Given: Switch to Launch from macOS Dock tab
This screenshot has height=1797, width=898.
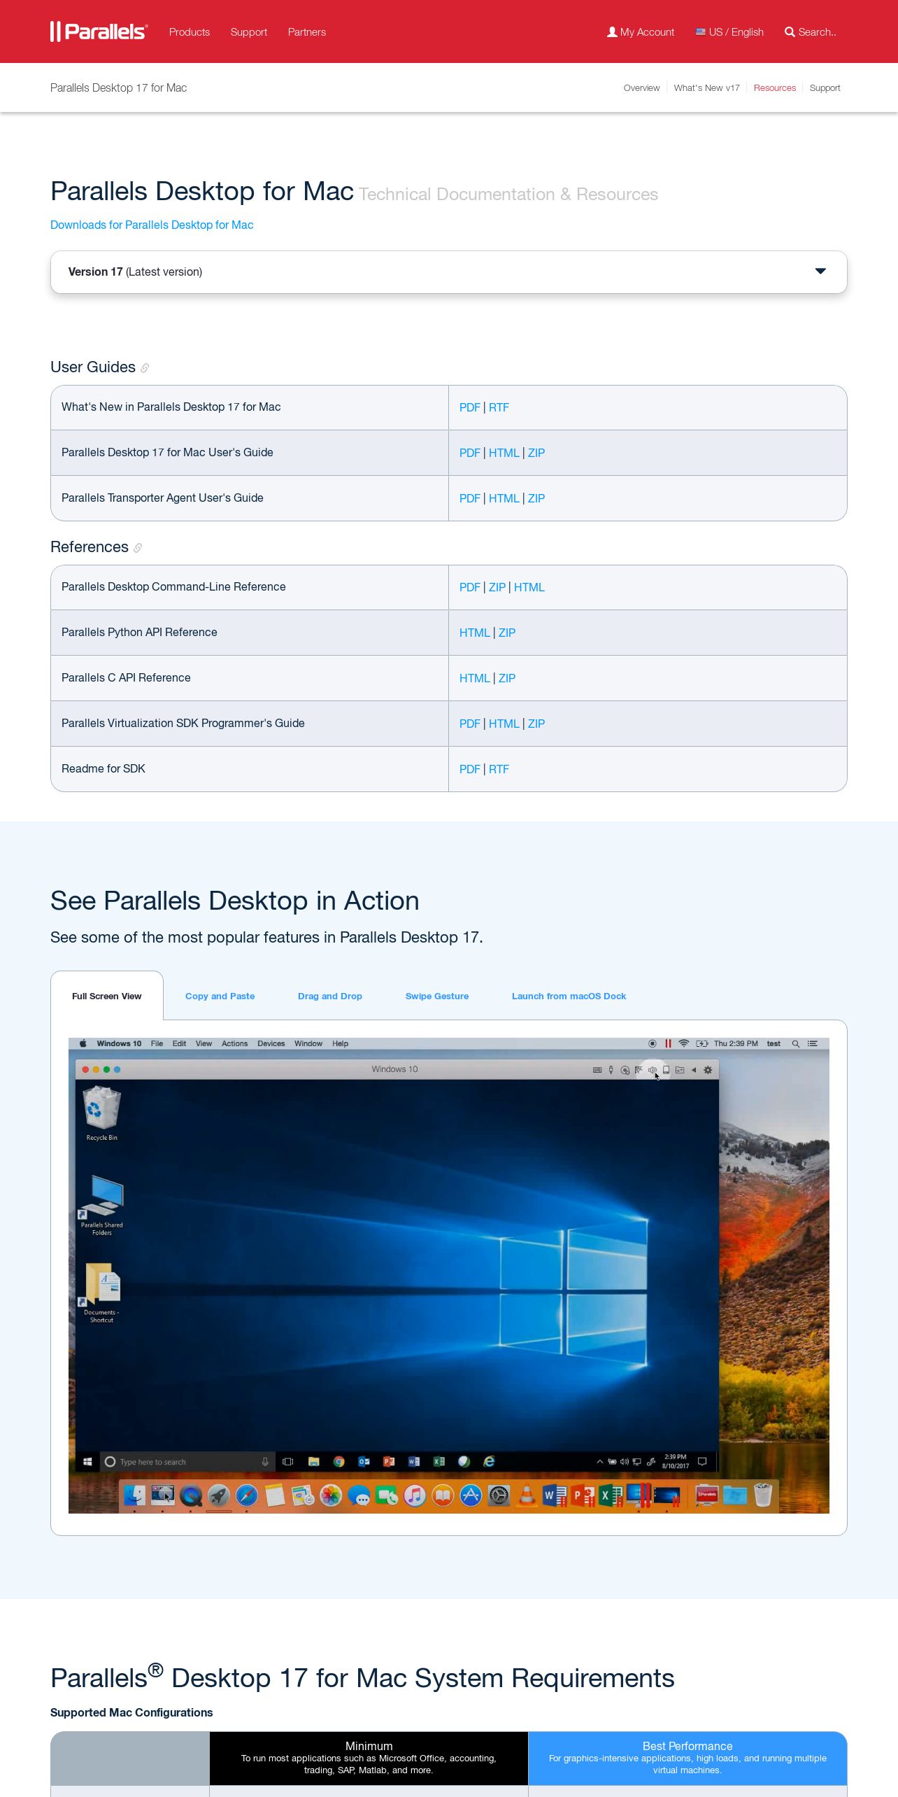Looking at the screenshot, I should 569,996.
